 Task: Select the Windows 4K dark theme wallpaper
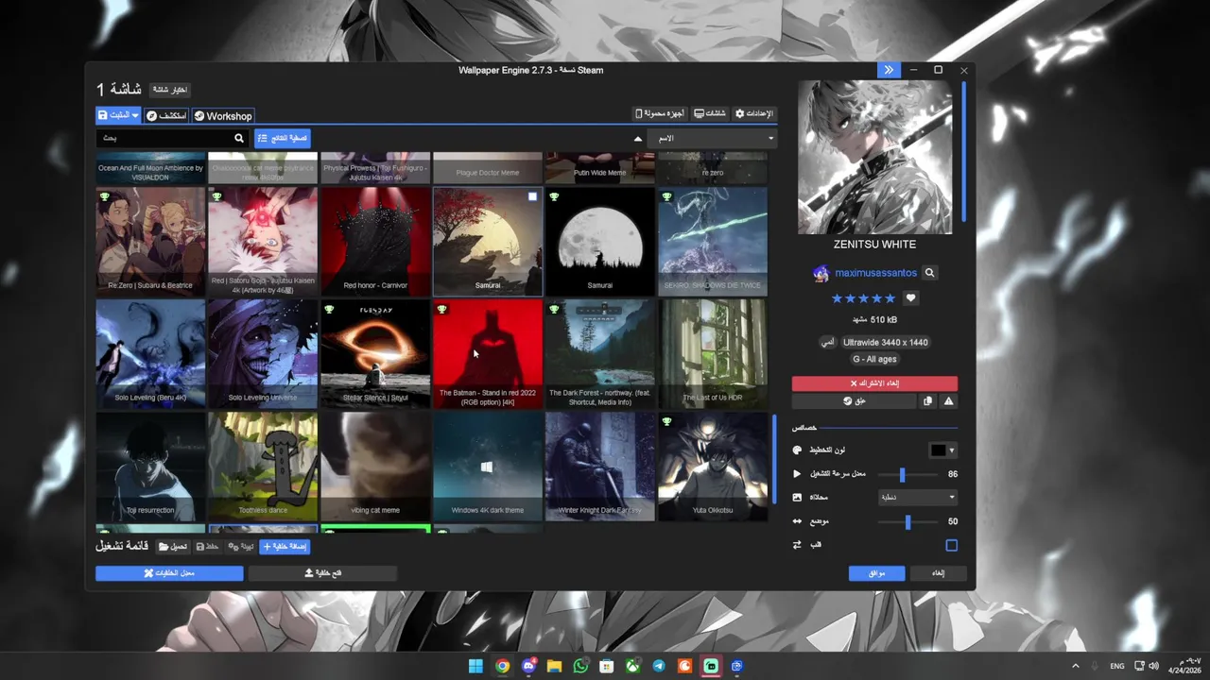(x=488, y=467)
